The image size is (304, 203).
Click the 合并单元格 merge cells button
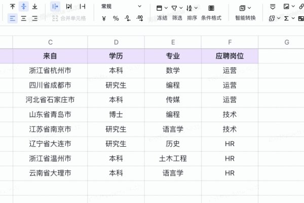pyautogui.click(x=69, y=18)
